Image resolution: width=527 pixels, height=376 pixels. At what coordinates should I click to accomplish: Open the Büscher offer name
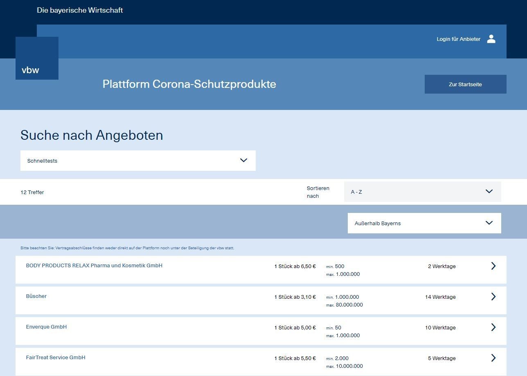point(36,296)
